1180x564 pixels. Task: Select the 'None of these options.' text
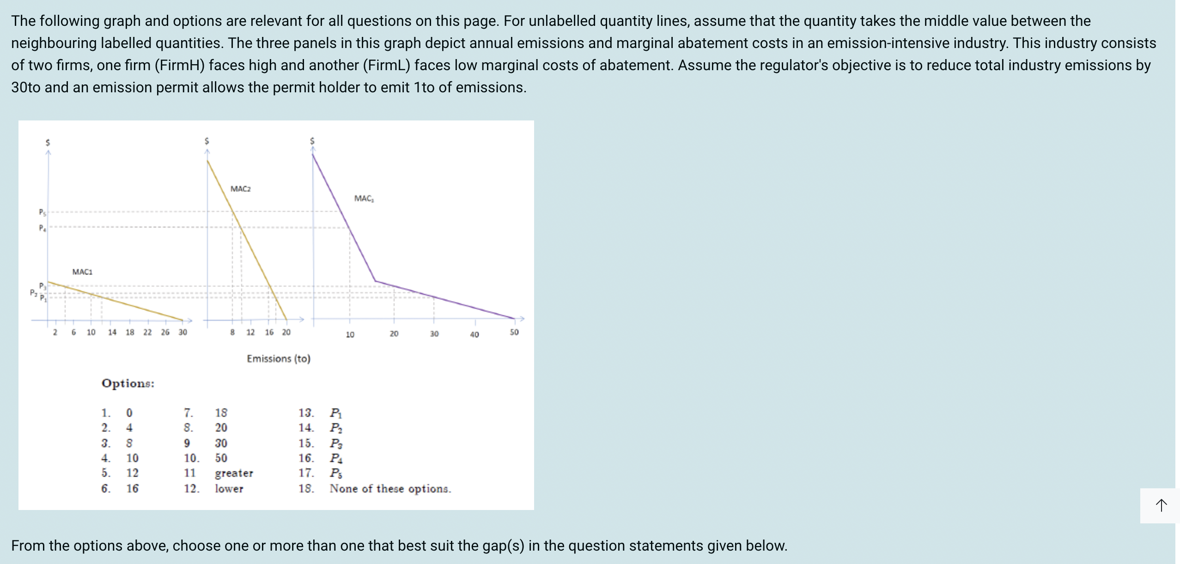point(390,488)
